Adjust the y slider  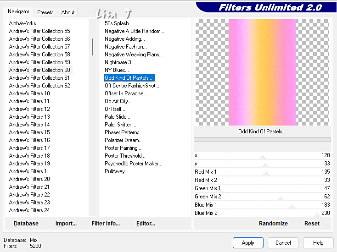click(262, 164)
